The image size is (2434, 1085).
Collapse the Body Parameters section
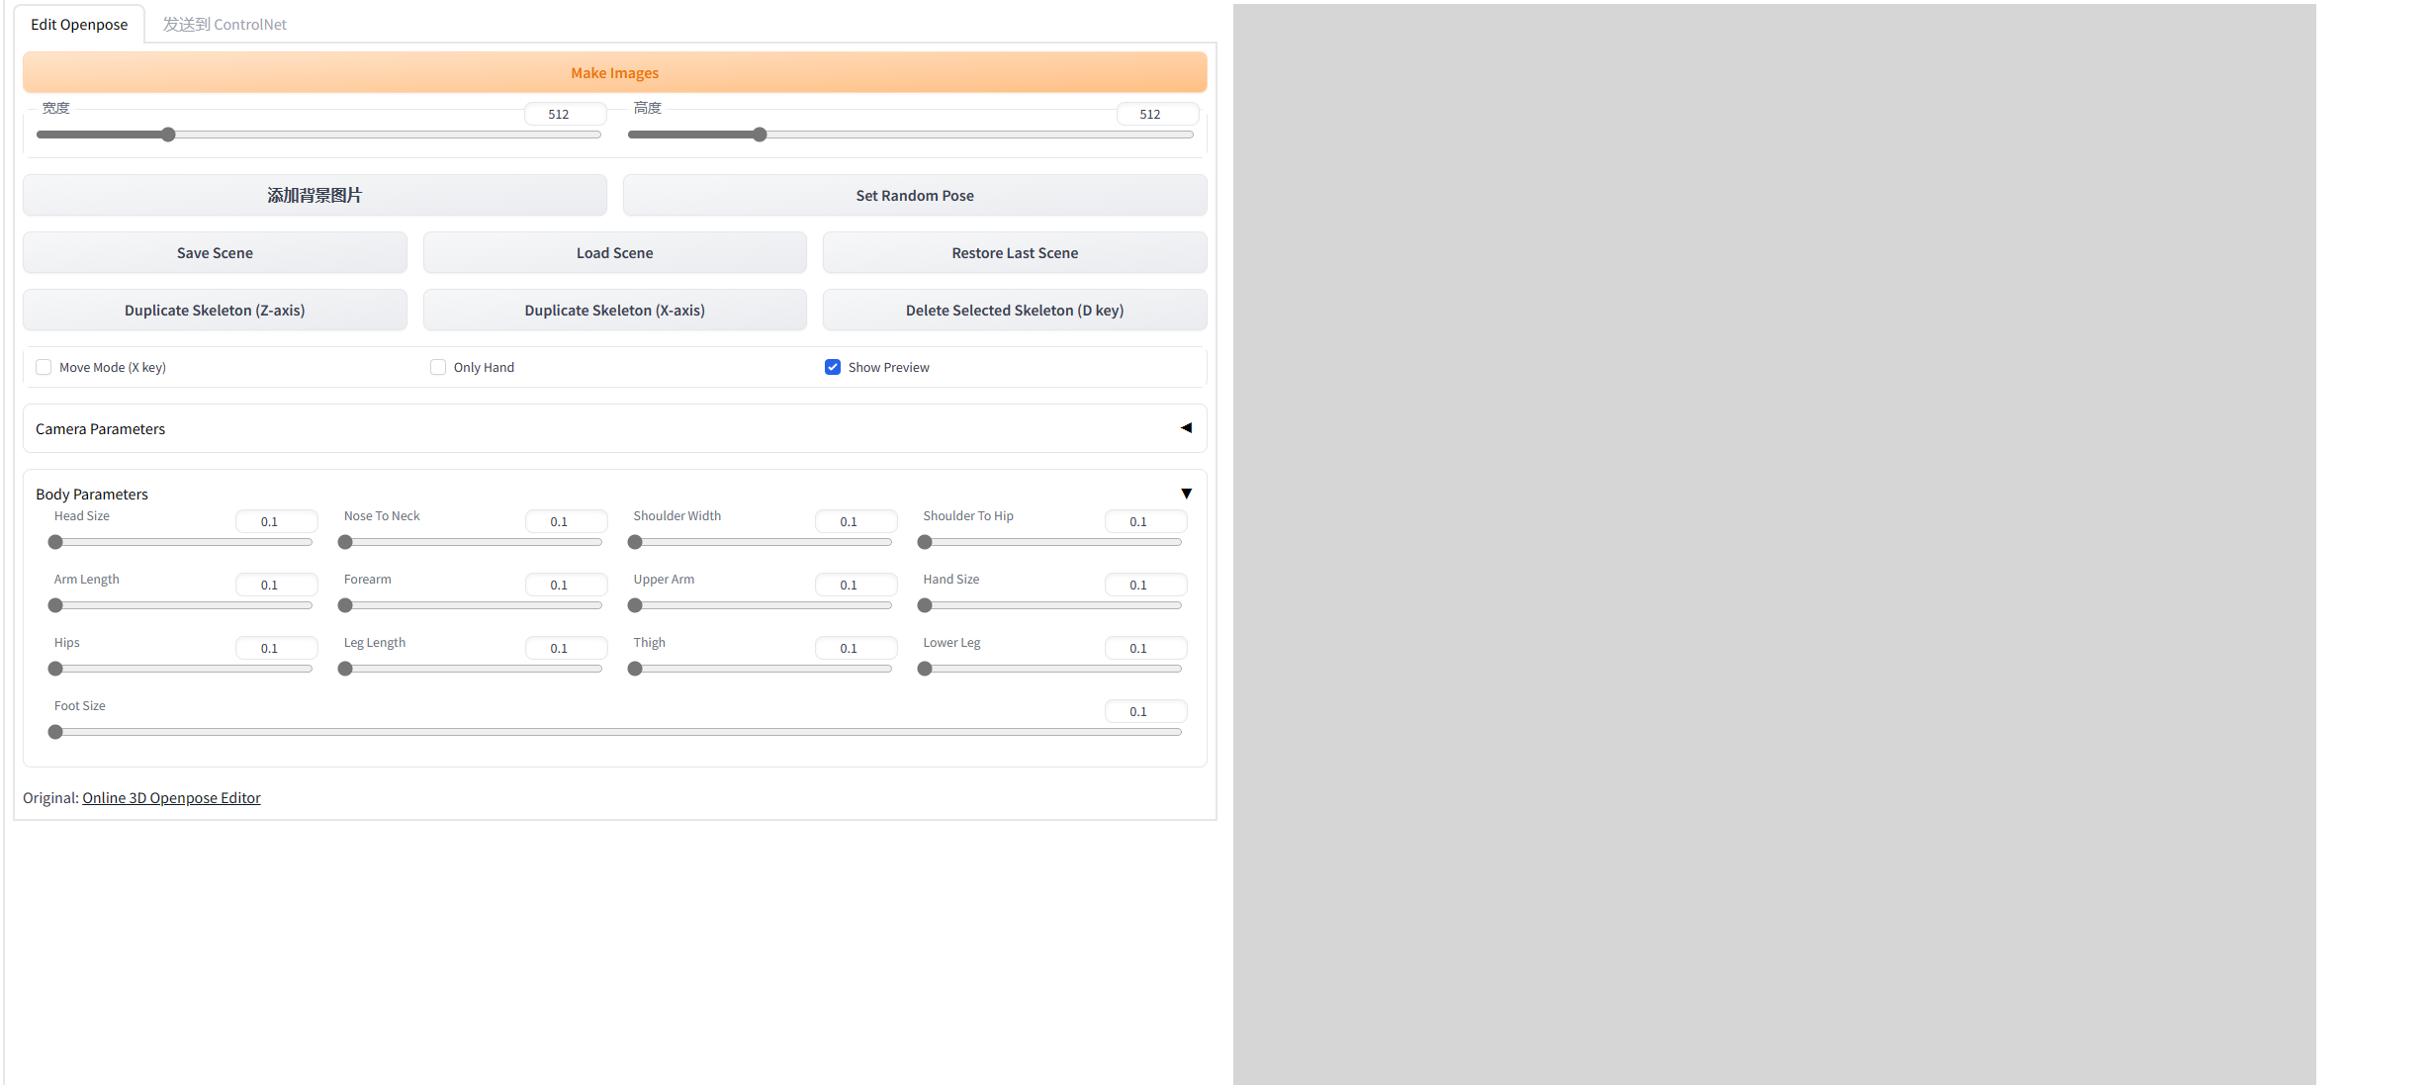1185,493
